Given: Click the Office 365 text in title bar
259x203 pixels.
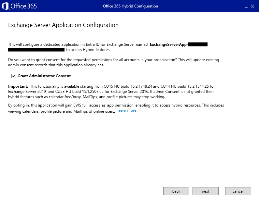Looking at the screenshot, I should click(23, 6).
